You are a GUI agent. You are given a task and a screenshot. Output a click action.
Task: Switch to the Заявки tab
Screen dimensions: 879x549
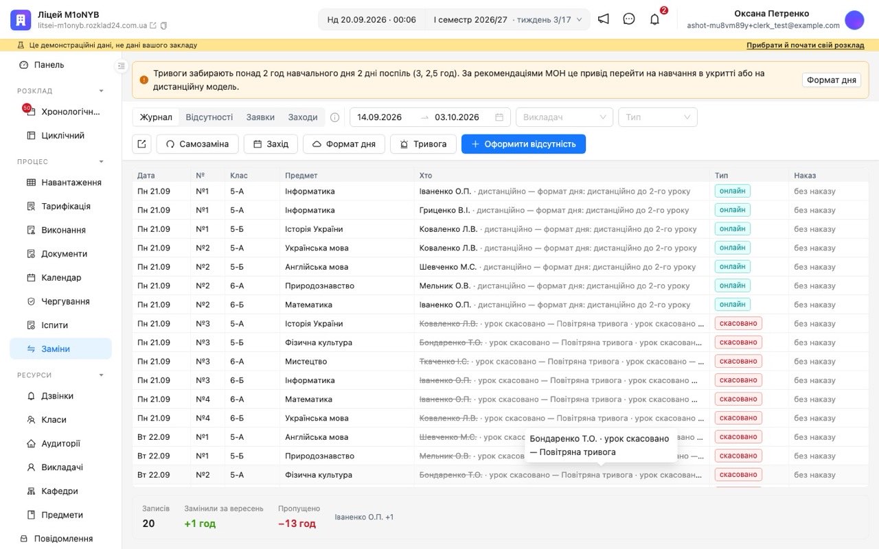[x=260, y=117]
